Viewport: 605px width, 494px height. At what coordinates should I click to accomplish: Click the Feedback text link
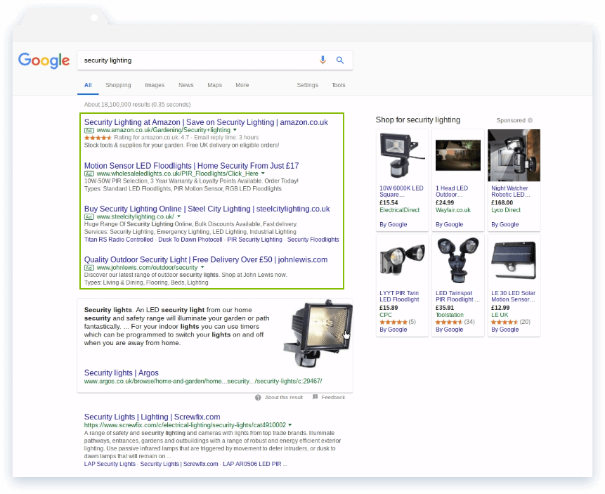(x=333, y=397)
